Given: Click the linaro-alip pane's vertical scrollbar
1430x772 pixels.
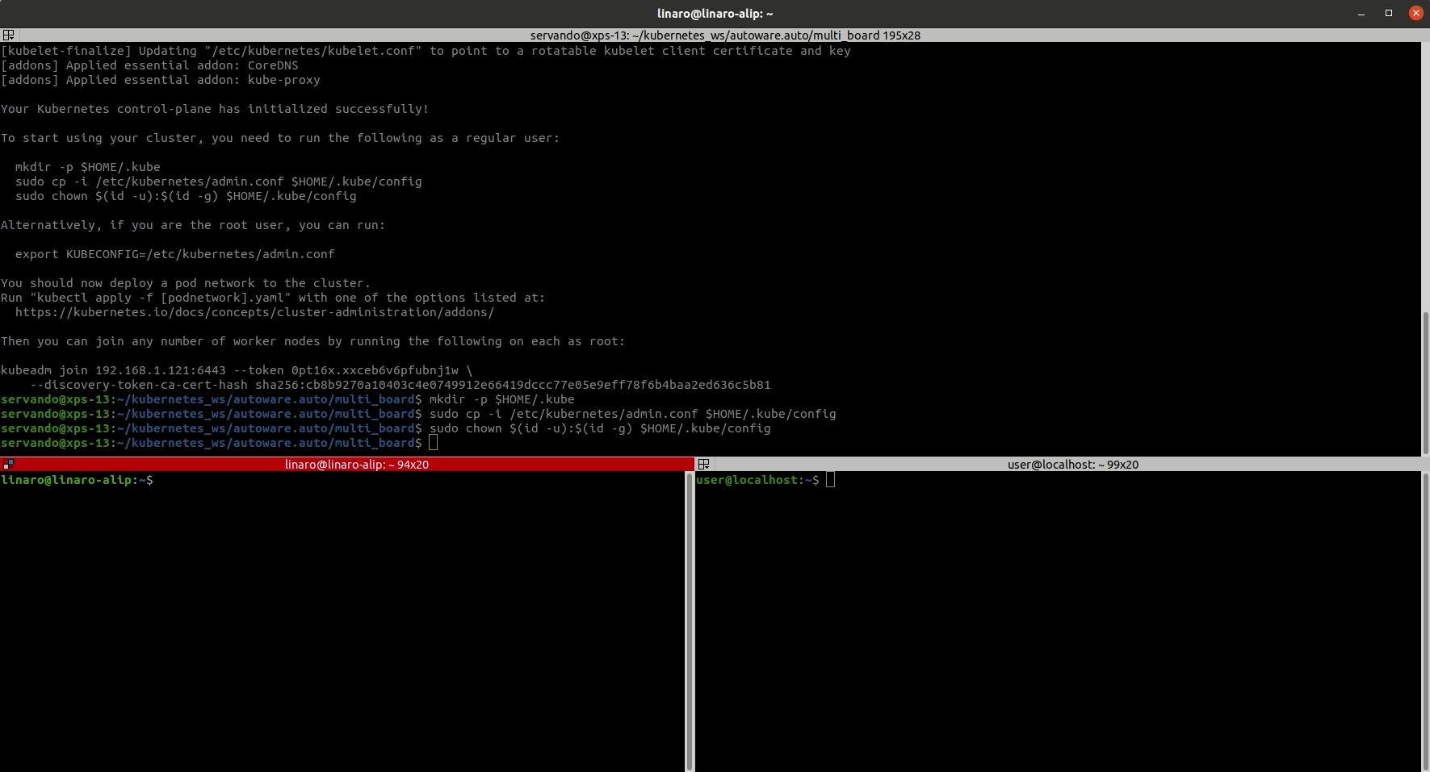Looking at the screenshot, I should pyautogui.click(x=690, y=621).
